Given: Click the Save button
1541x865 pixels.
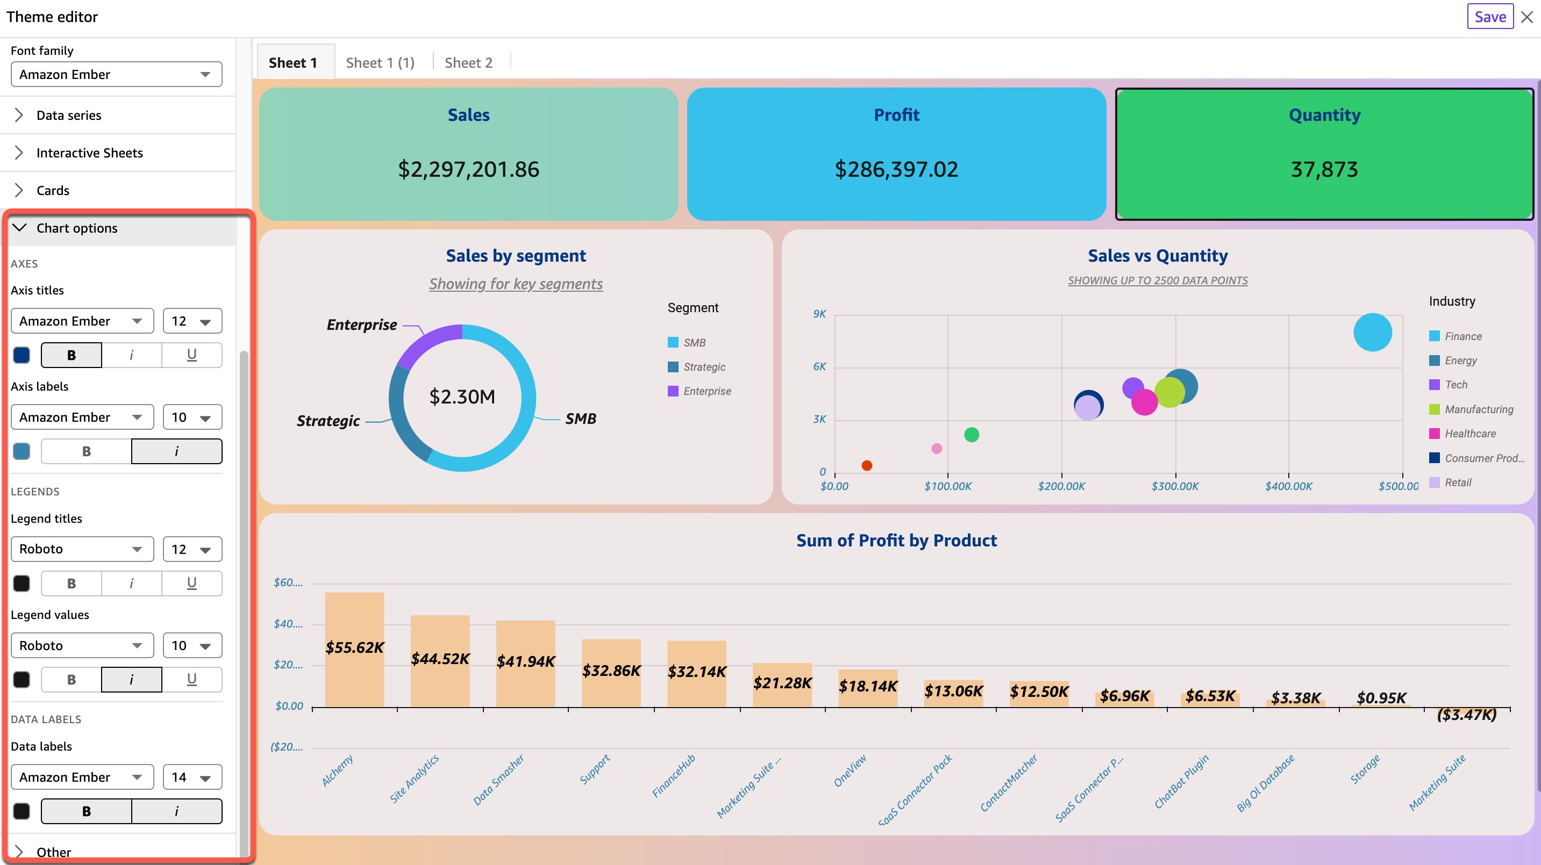Looking at the screenshot, I should click(1489, 17).
